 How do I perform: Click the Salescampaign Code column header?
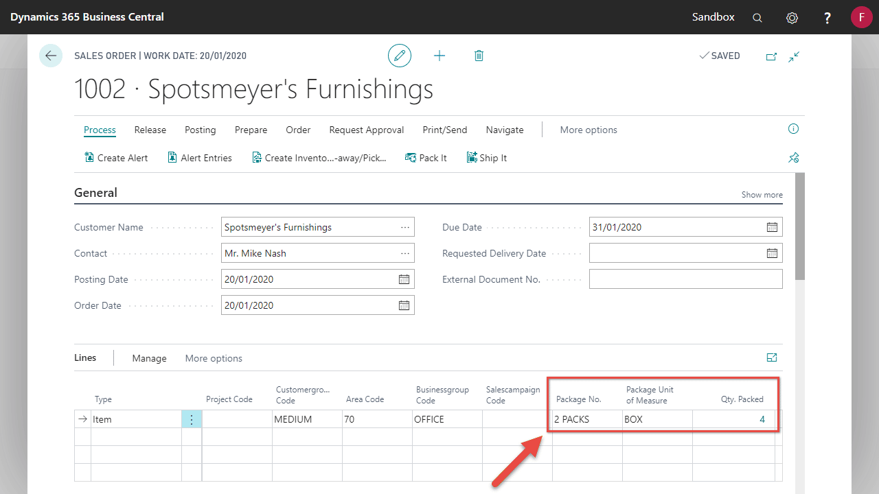click(513, 395)
